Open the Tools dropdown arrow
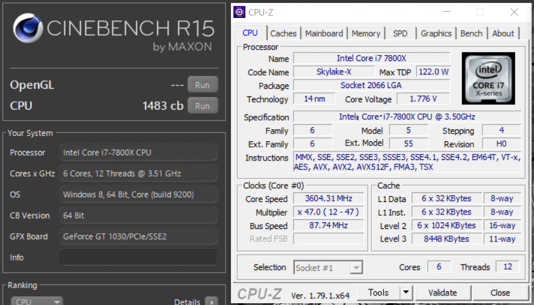The image size is (534, 305). (x=406, y=292)
